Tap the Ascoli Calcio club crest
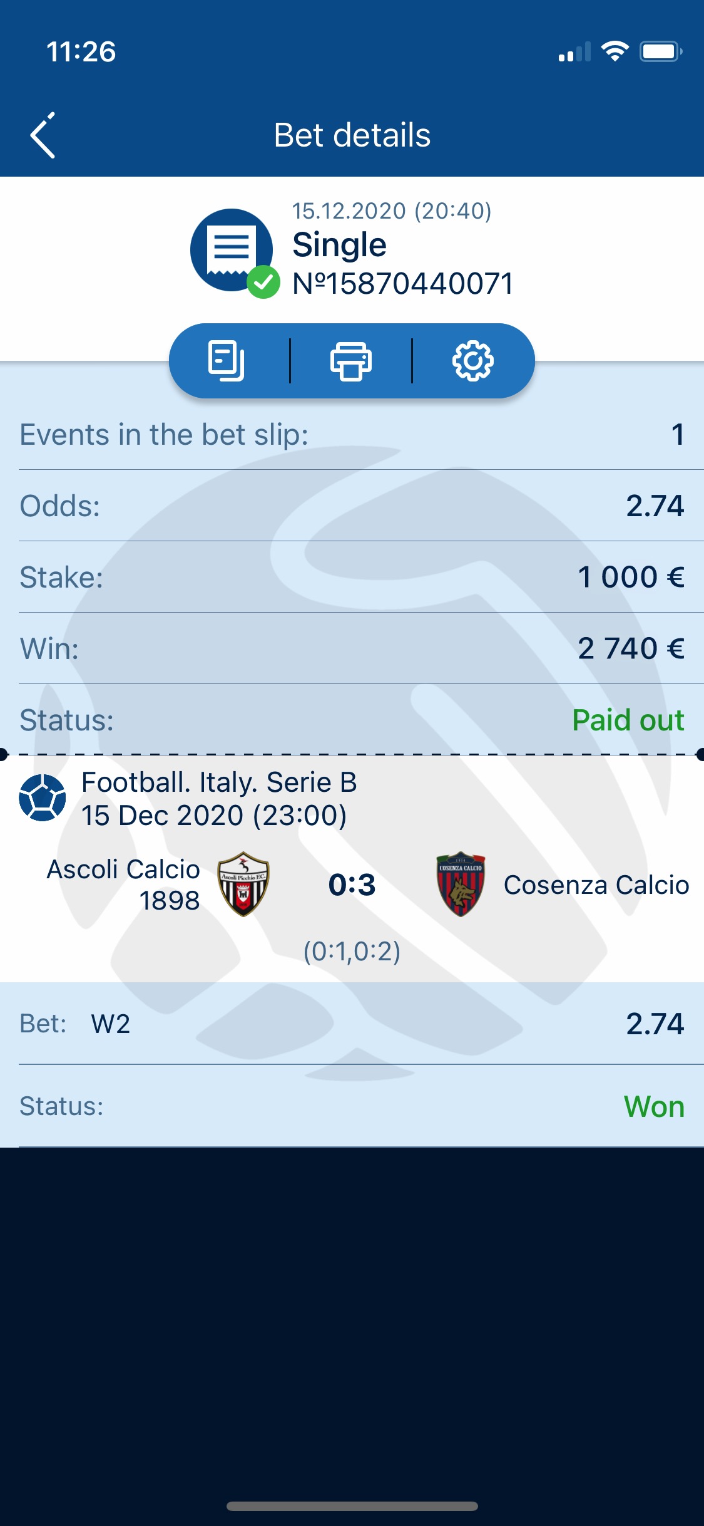 click(243, 884)
